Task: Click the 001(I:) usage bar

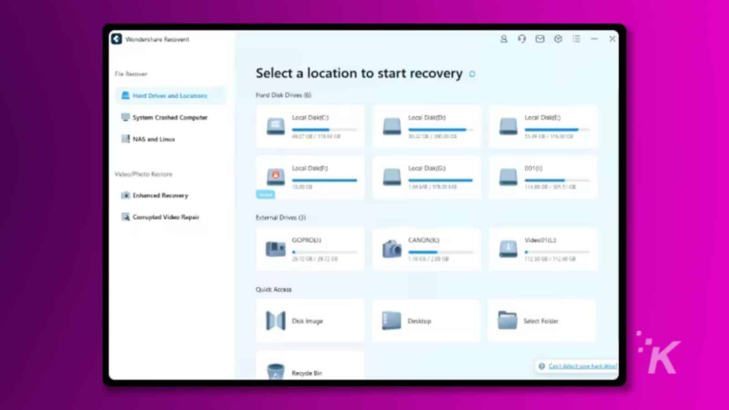Action: point(557,180)
